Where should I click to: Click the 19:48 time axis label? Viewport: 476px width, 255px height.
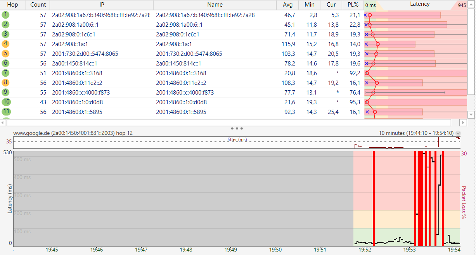pos(187,250)
